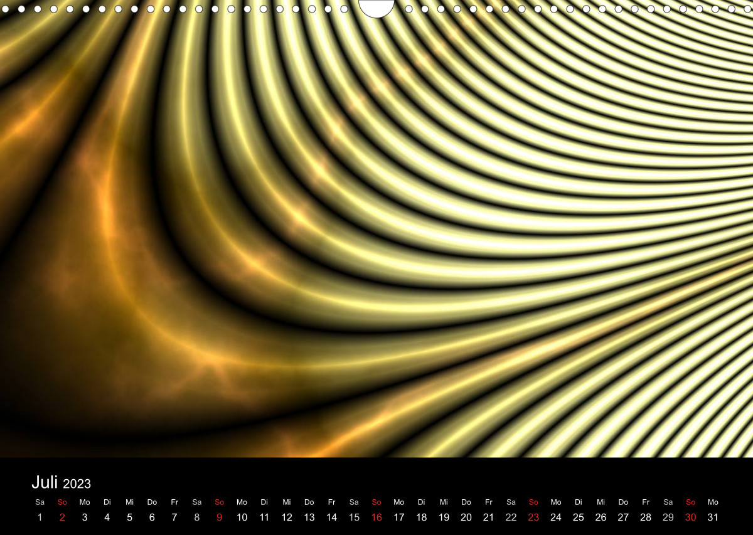Select the 'Juli' month heading
Viewport: 753px width, 535px height.
45,482
